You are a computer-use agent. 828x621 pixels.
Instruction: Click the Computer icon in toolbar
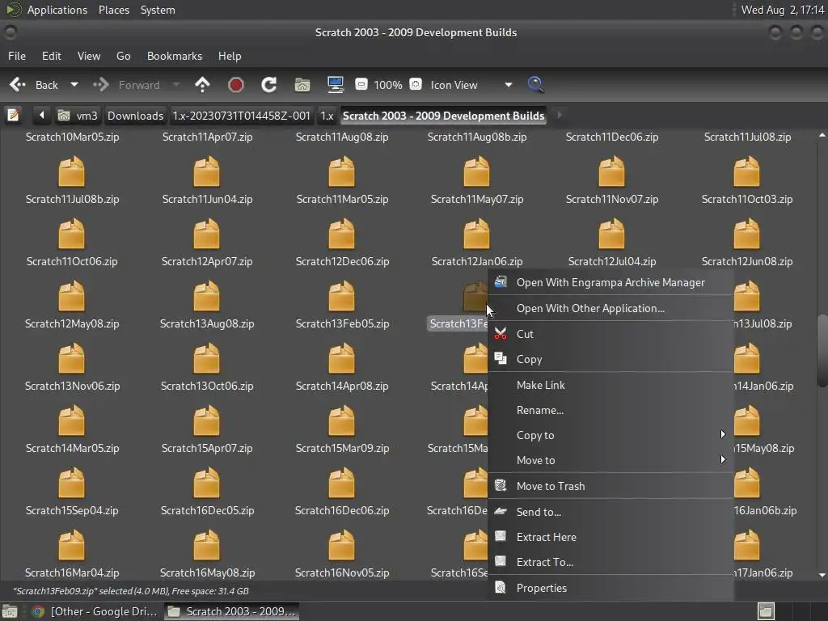[x=336, y=84]
